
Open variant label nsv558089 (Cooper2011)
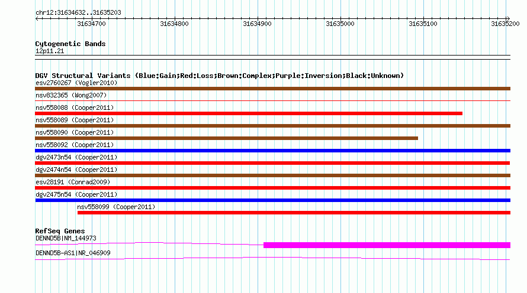75,120
